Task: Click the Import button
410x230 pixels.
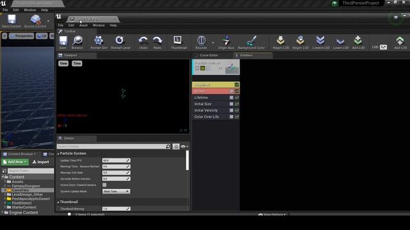Action: click(x=41, y=162)
